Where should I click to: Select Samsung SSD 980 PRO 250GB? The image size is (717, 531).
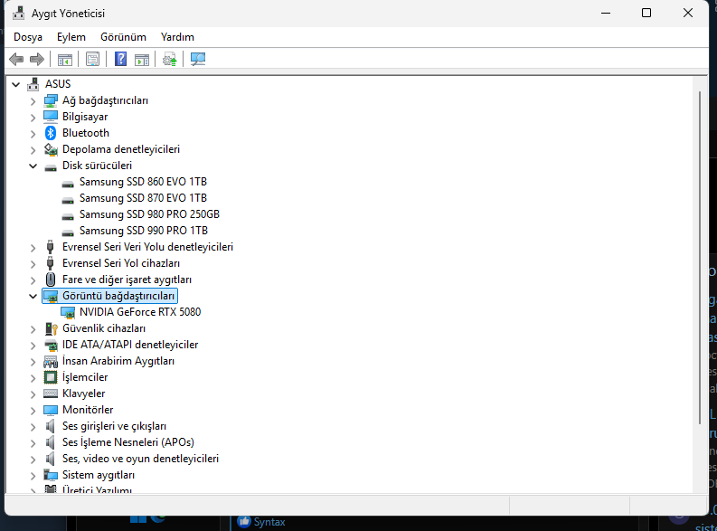pyautogui.click(x=149, y=214)
